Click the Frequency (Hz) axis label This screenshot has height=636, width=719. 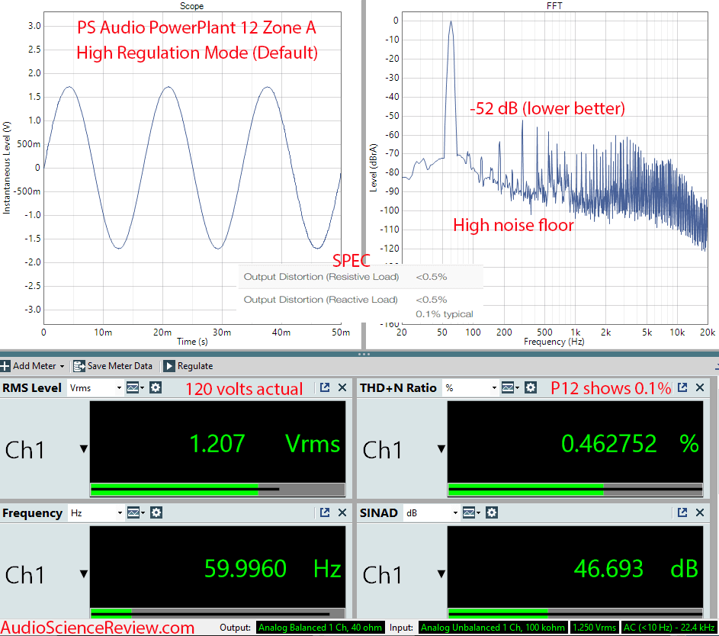(554, 342)
